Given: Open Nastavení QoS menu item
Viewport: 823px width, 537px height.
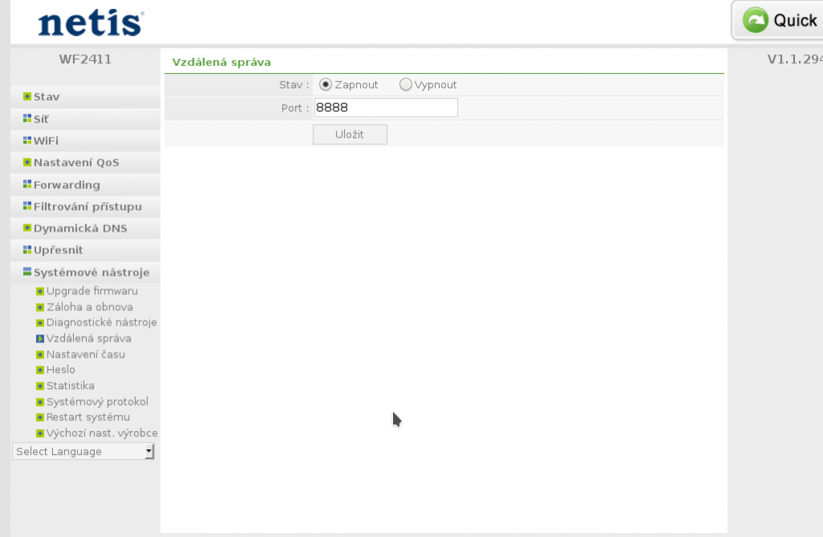Looking at the screenshot, I should pyautogui.click(x=76, y=162).
